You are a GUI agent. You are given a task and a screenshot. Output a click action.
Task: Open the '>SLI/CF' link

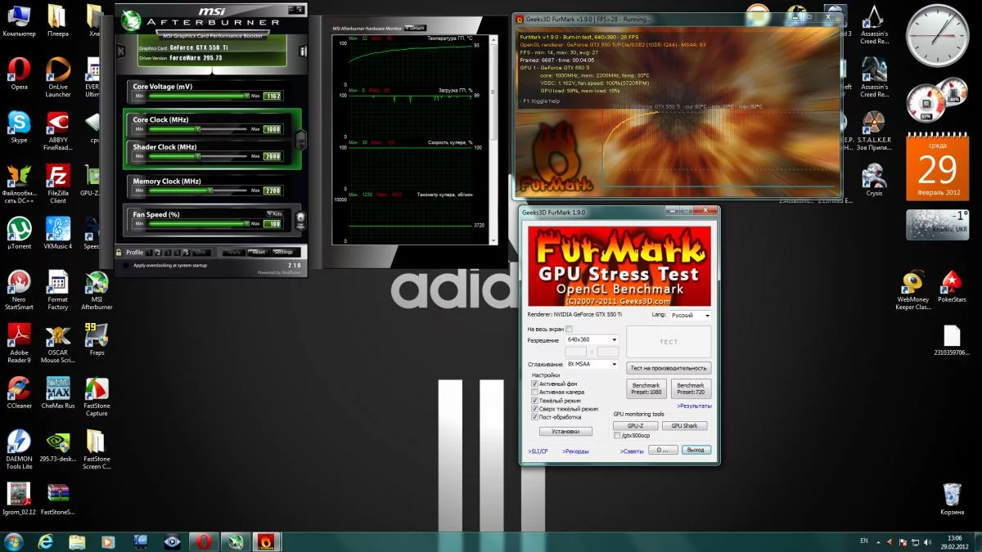[x=538, y=451]
